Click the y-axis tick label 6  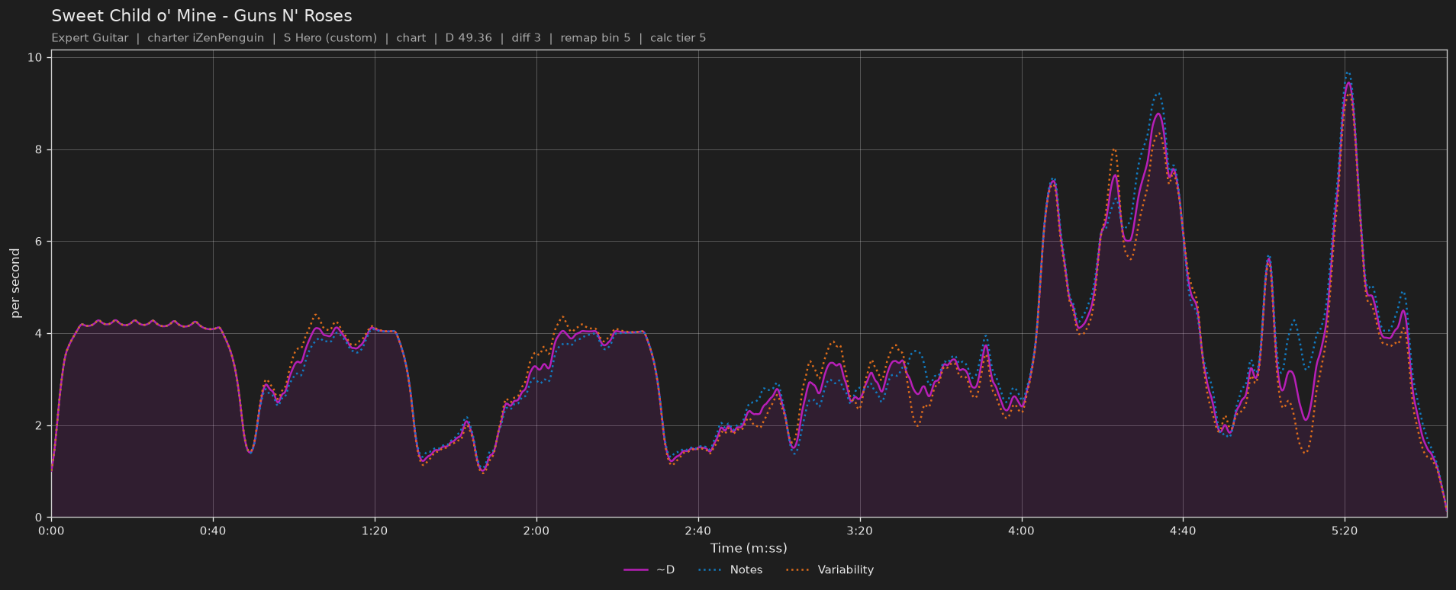click(x=39, y=242)
